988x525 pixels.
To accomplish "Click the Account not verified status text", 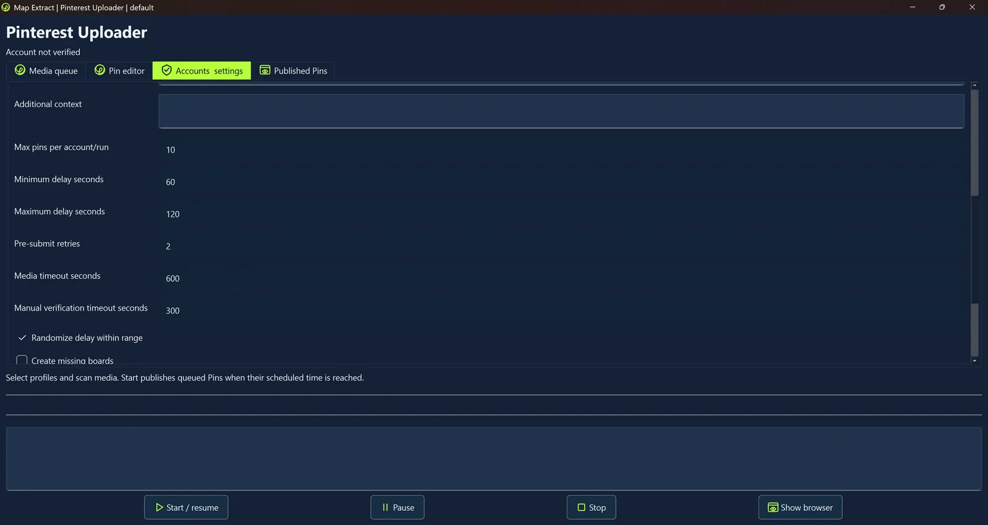I will (x=43, y=52).
